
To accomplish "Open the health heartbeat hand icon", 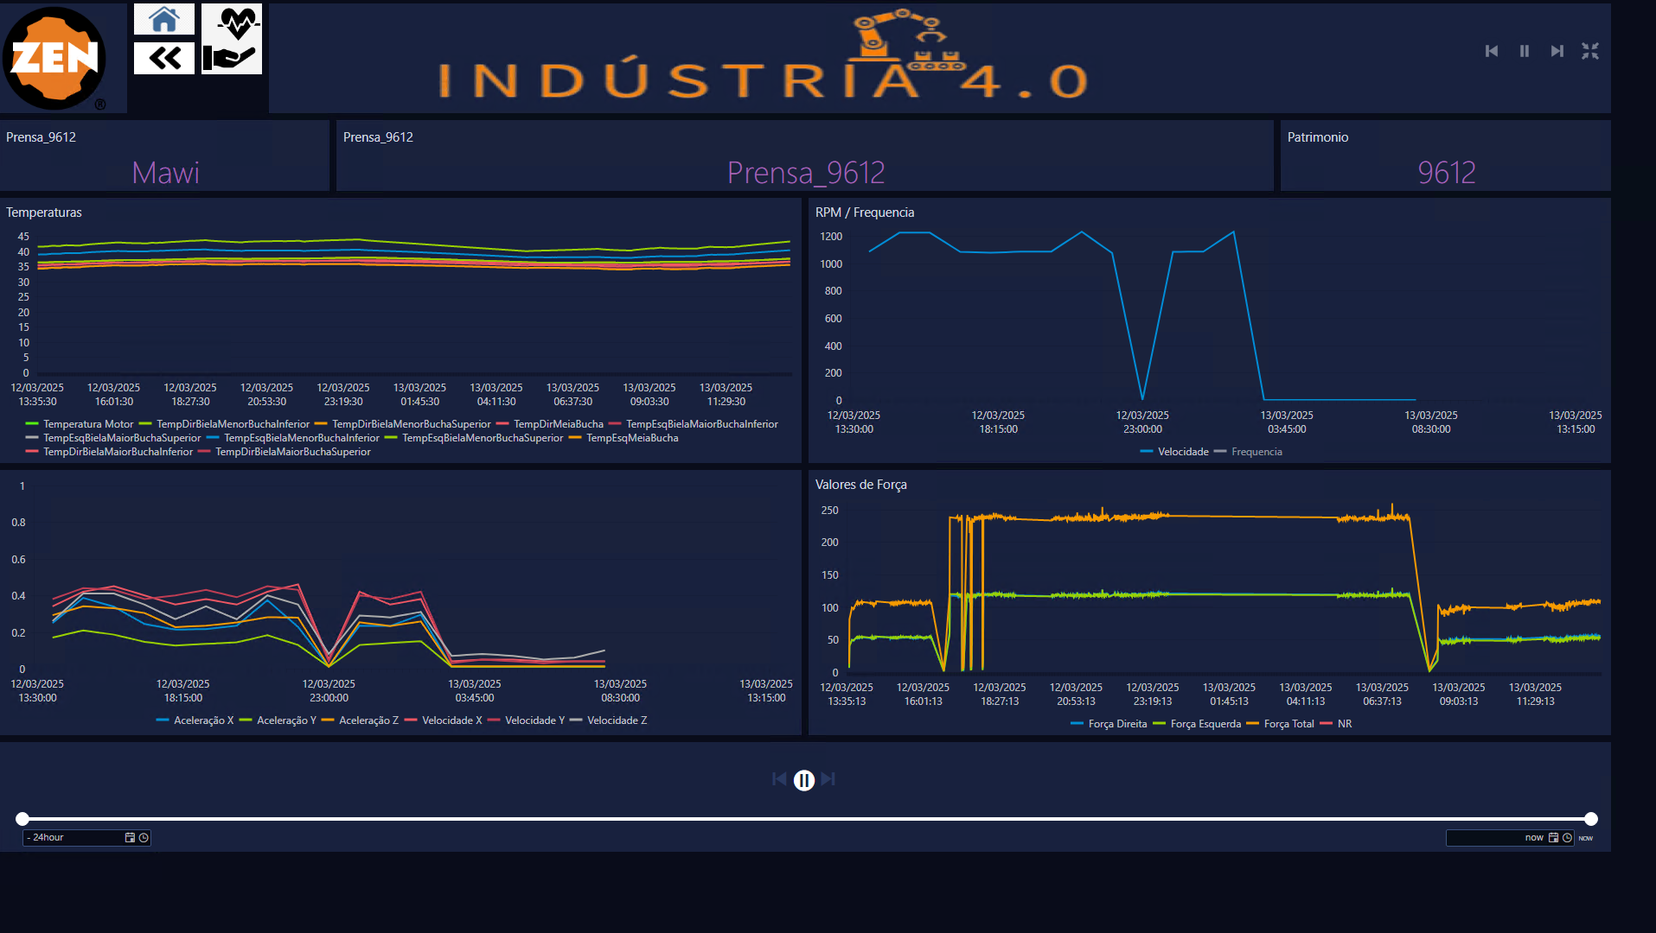I will coord(231,39).
